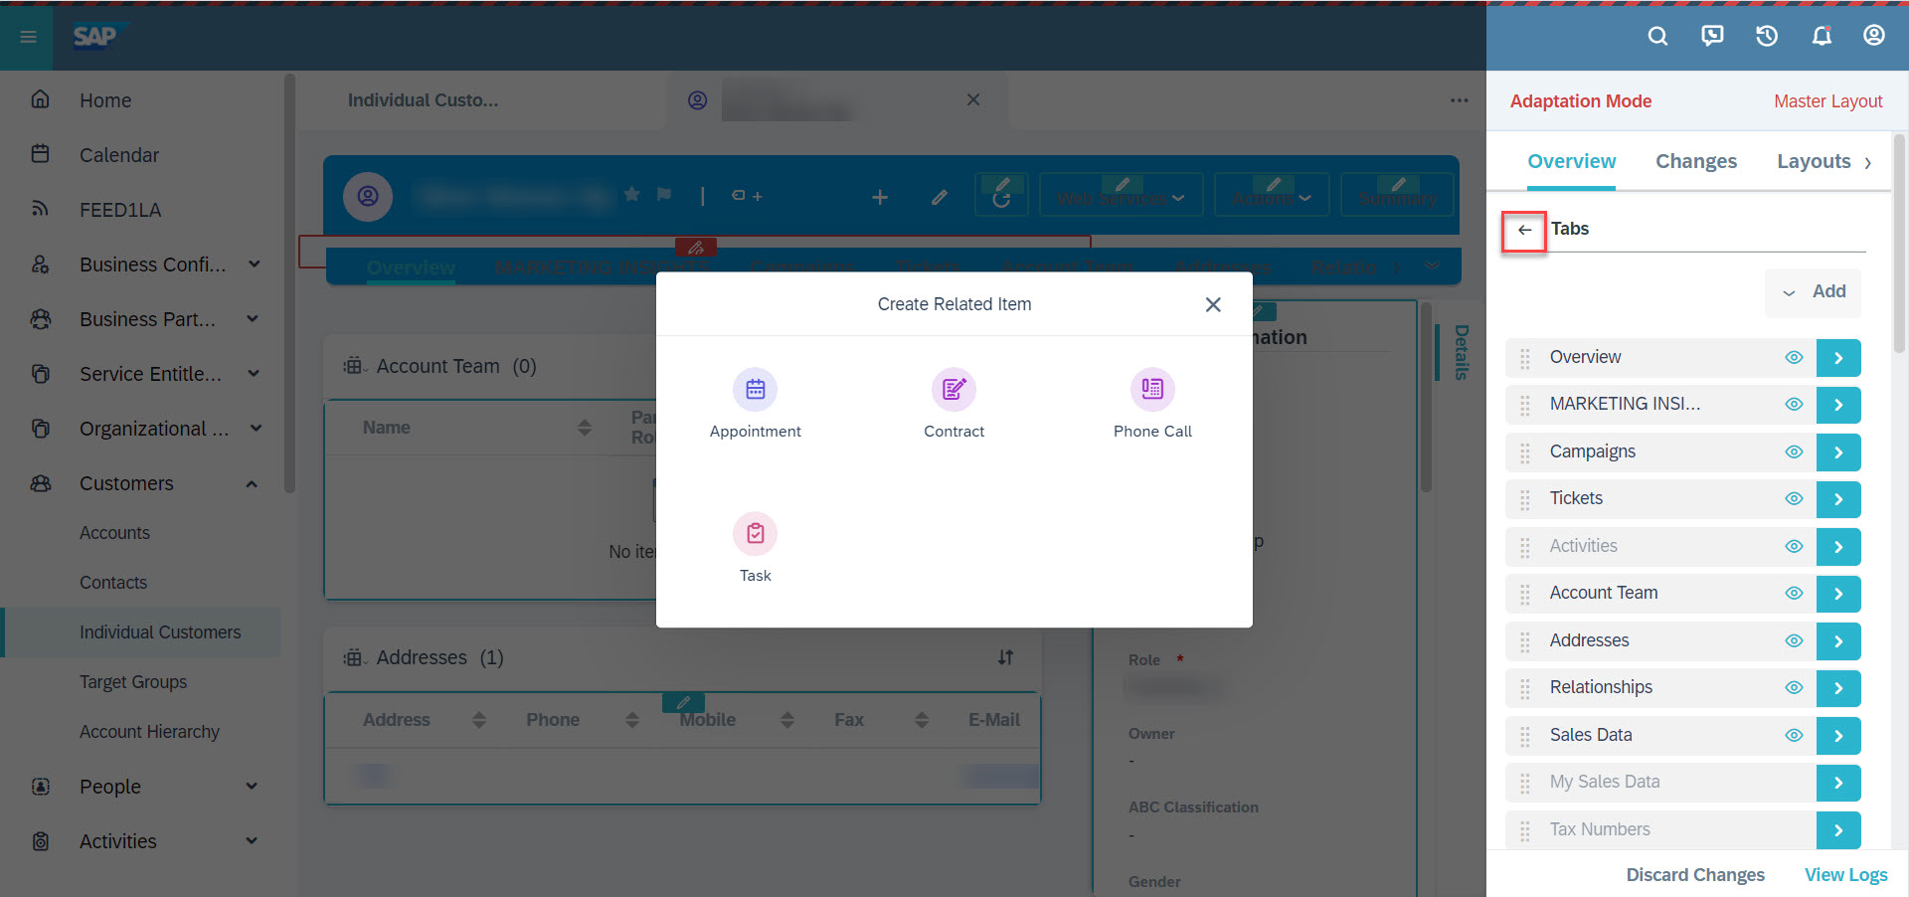1909x897 pixels.
Task: Toggle the Addresses tab visibility eye
Action: click(1794, 641)
